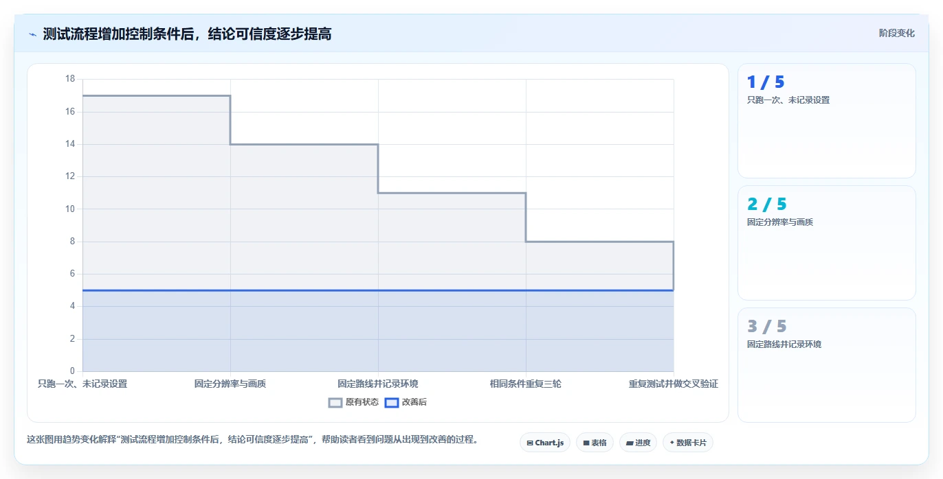Click the lightning icon beside the title
This screenshot has height=479, width=943.
click(32, 34)
